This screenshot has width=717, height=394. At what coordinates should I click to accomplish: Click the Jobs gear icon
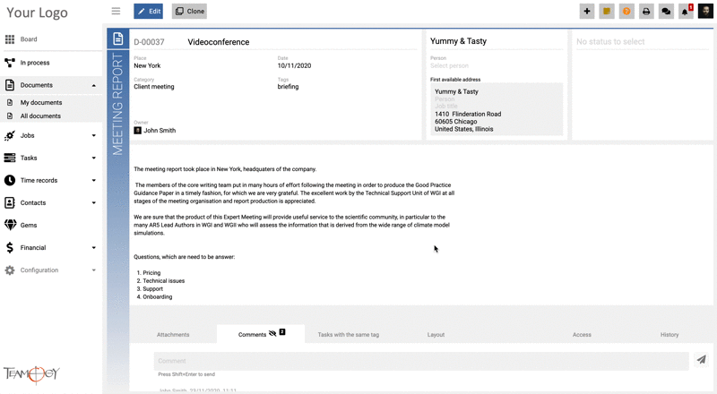click(x=10, y=135)
